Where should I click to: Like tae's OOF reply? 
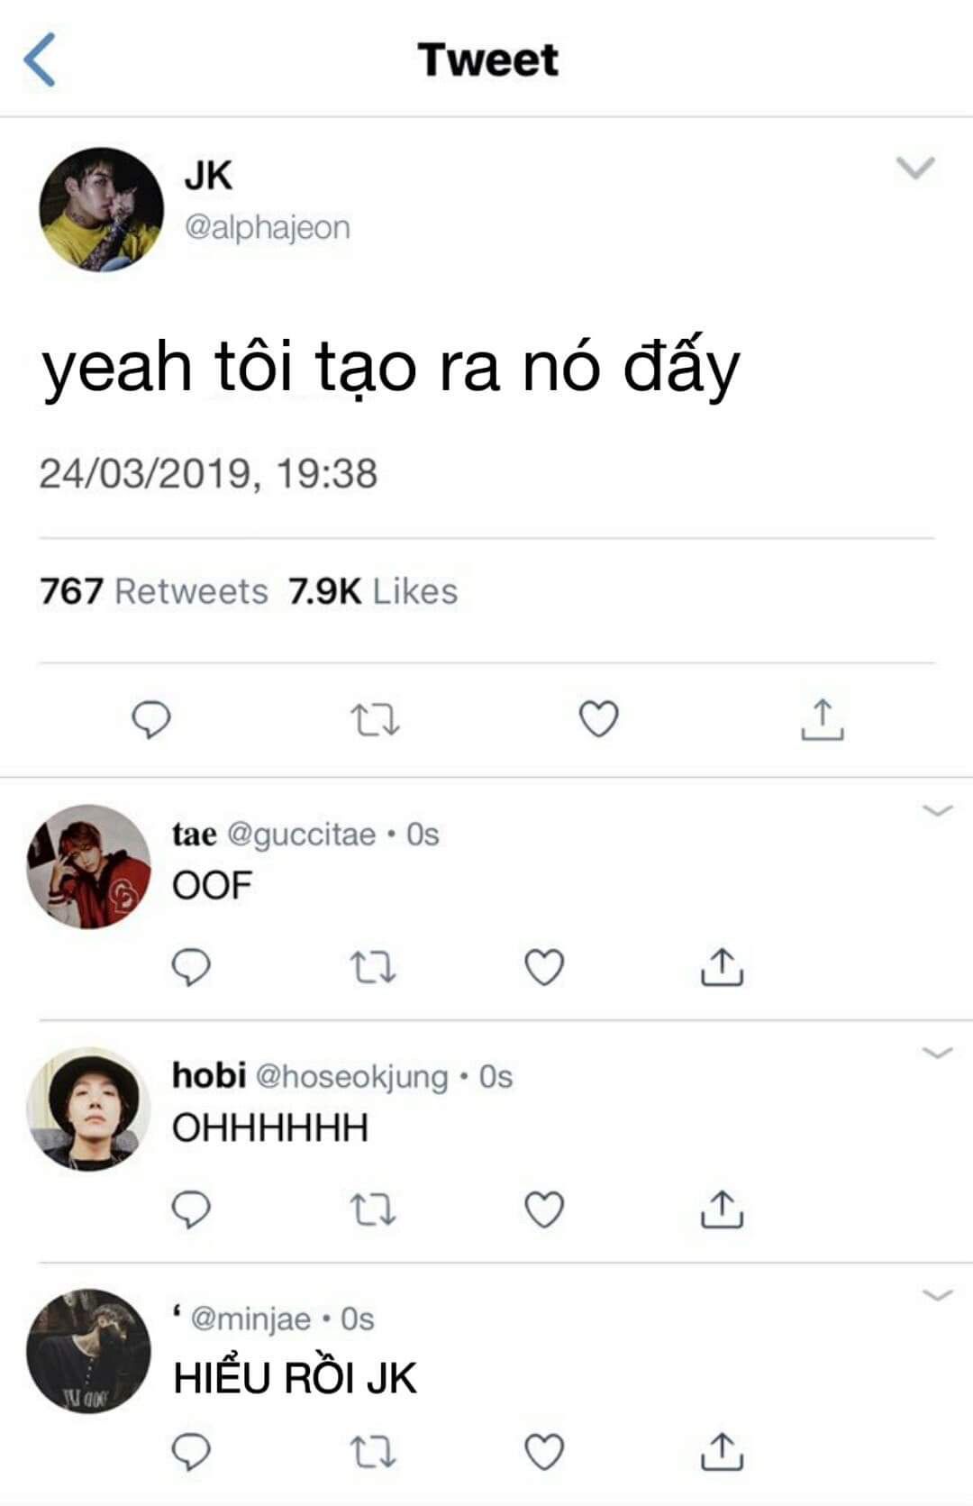coord(544,967)
